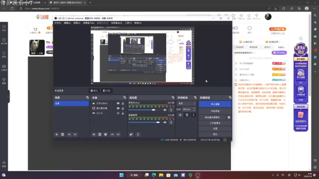This screenshot has height=179, width=319.
Task: Add a scene transition with plus icon
Action: click(x=180, y=115)
